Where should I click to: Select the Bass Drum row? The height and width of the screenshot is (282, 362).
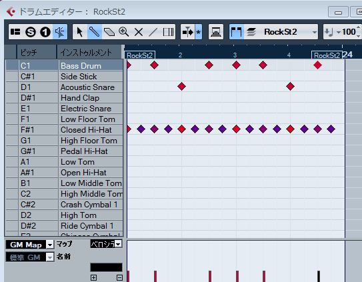pyautogui.click(x=64, y=66)
